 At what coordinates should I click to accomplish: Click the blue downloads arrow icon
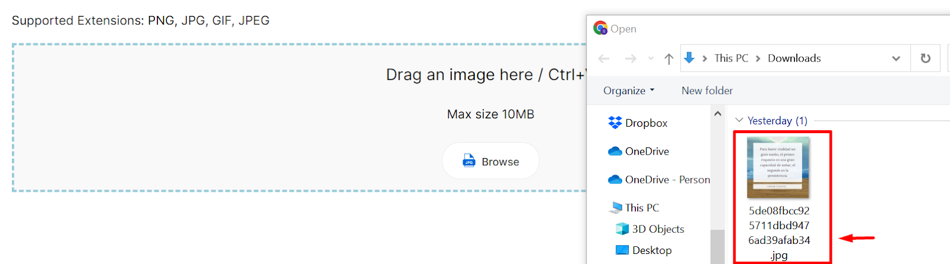[x=689, y=58]
